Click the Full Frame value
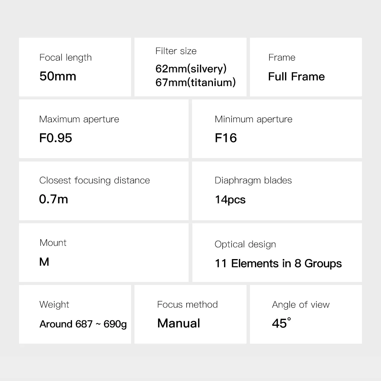 point(296,77)
